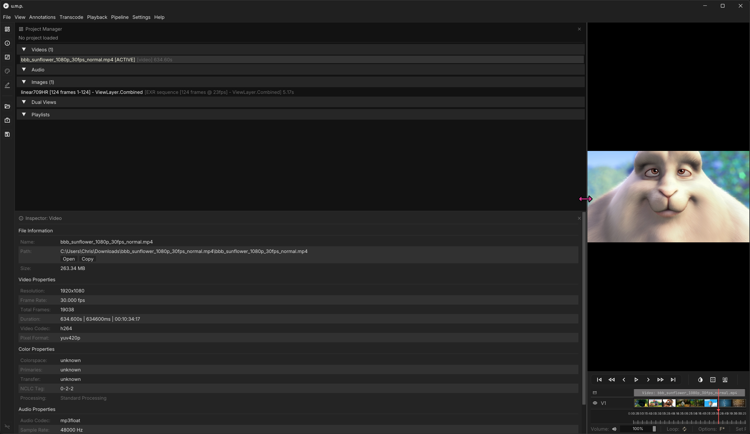Toggle V1 track visibility eye
Image resolution: width=750 pixels, height=434 pixels.
pyautogui.click(x=595, y=403)
